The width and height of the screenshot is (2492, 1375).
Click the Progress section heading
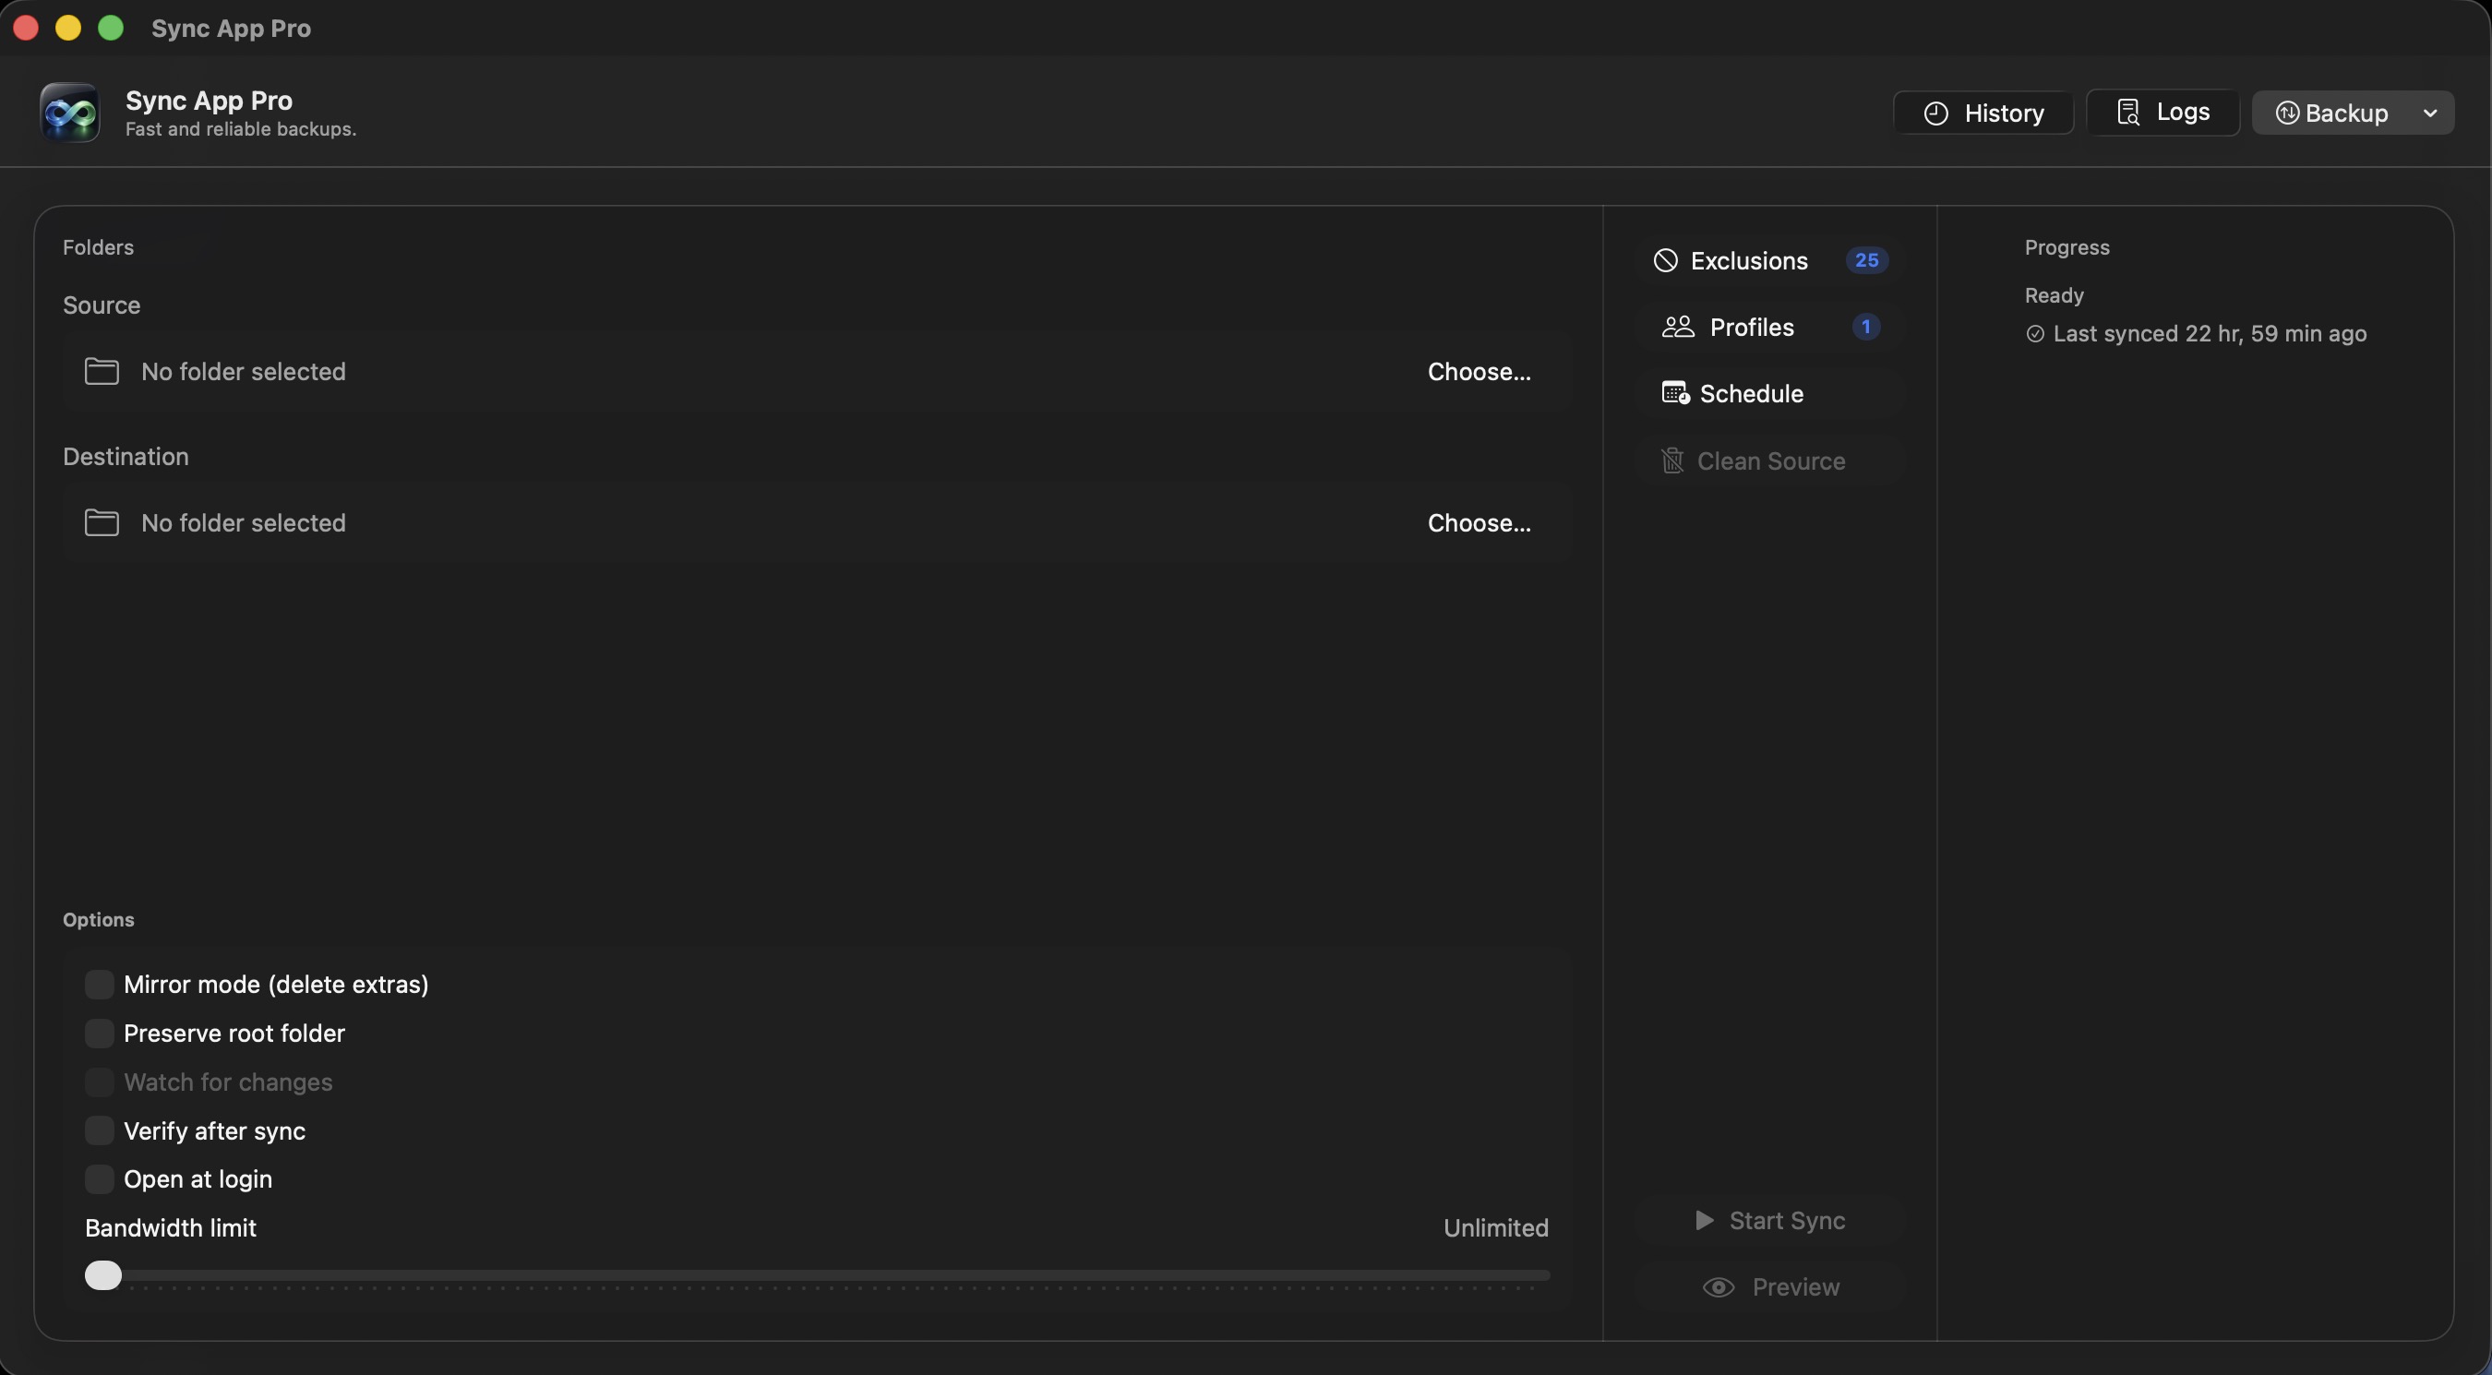click(x=2067, y=247)
